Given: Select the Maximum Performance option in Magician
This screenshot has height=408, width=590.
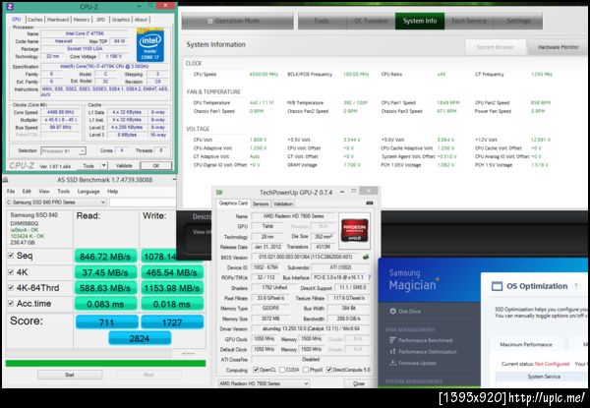Looking at the screenshot, I should coord(526,344).
